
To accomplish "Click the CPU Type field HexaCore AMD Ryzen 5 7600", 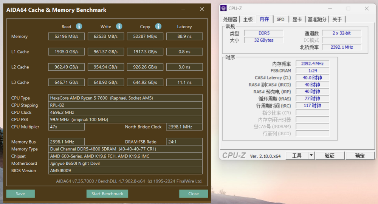I will (125, 98).
